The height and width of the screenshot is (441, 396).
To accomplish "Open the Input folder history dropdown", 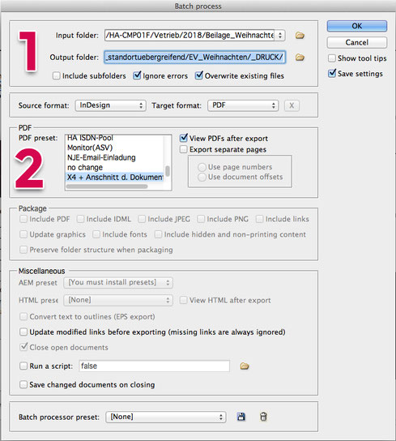I will tap(280, 36).
